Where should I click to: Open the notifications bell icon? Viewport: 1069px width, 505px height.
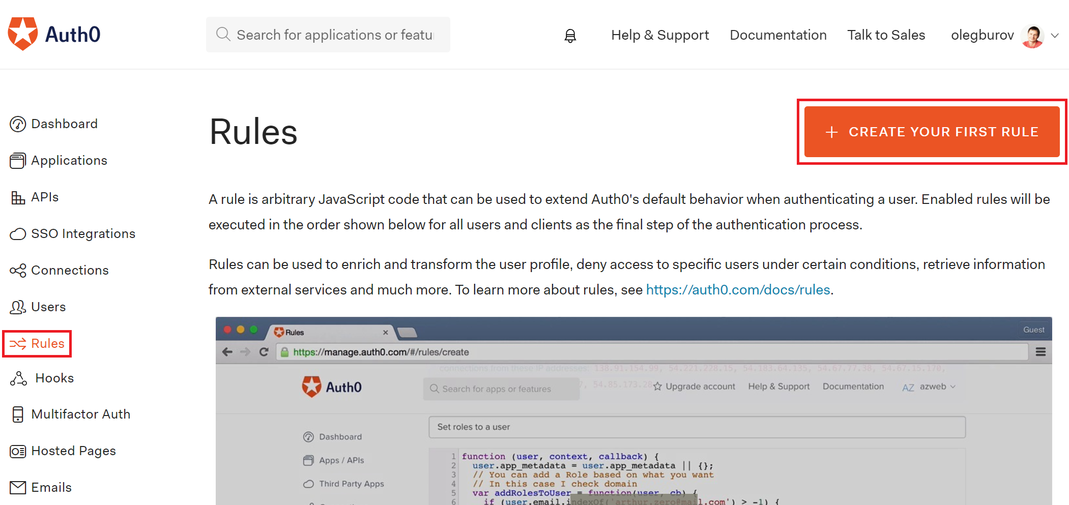[x=570, y=35]
